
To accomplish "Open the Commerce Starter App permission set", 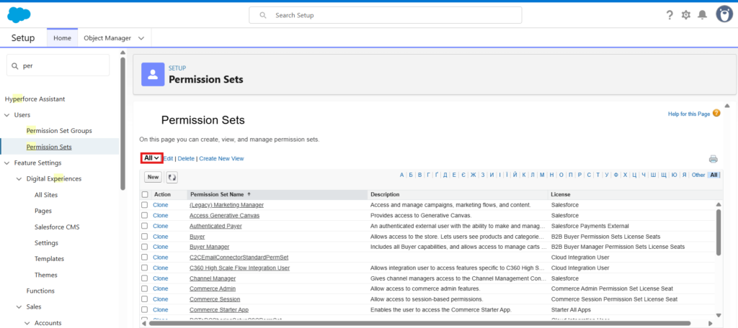I will (x=219, y=310).
